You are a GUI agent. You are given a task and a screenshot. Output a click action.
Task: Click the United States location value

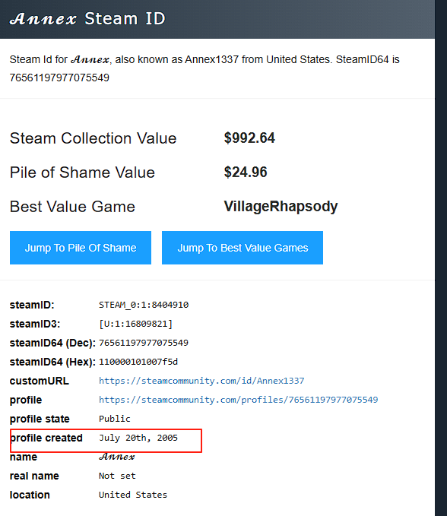133,495
